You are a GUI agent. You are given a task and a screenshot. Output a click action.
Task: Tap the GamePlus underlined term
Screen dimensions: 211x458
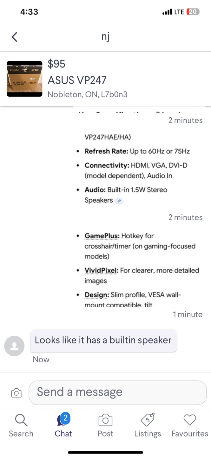[x=102, y=236]
